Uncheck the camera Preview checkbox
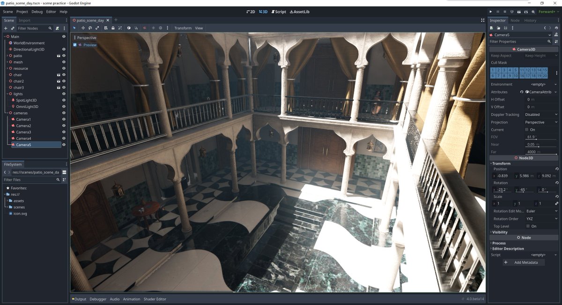The image size is (562, 305). [75, 45]
